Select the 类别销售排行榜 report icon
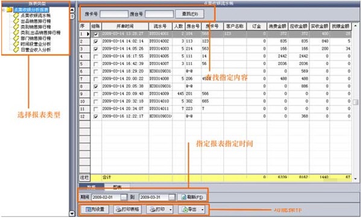 [x=16, y=27]
